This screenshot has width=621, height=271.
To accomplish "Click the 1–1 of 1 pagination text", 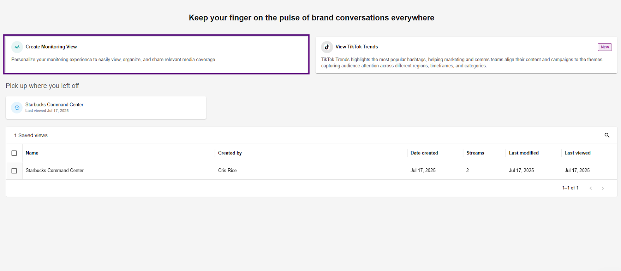I will pos(570,188).
